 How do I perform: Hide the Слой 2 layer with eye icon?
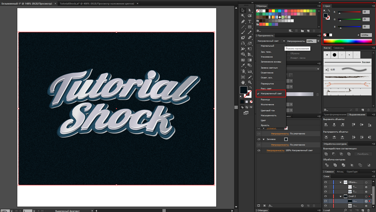(326, 196)
